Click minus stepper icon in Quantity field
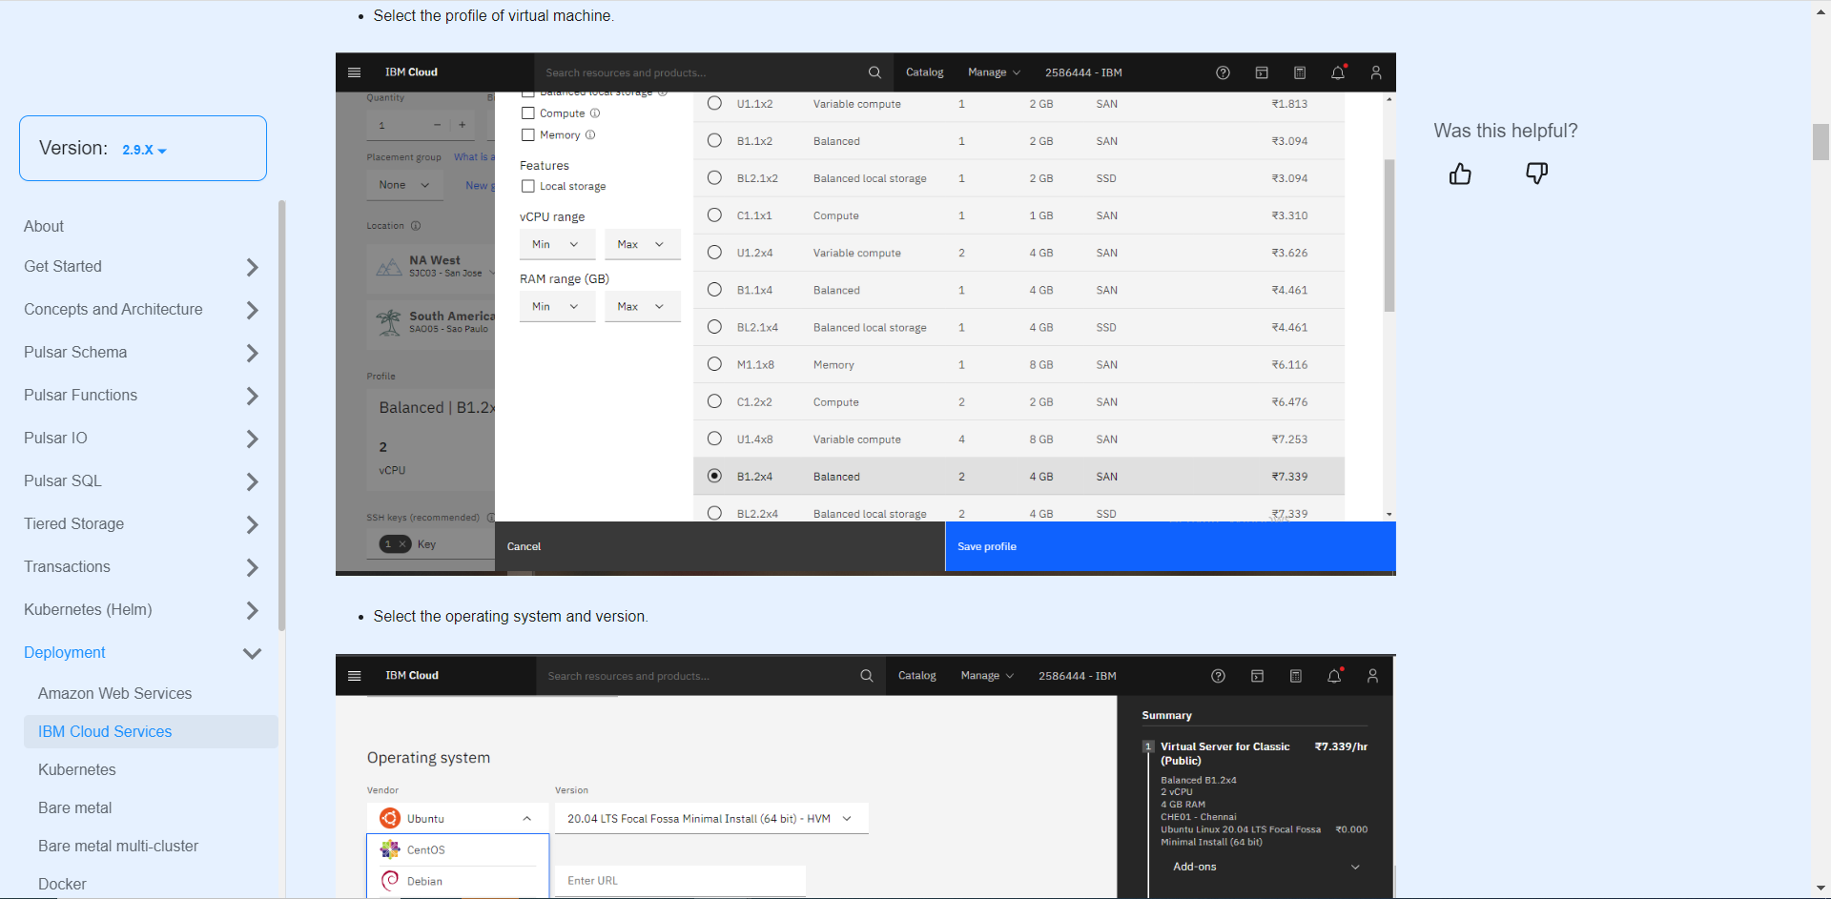 pos(437,125)
